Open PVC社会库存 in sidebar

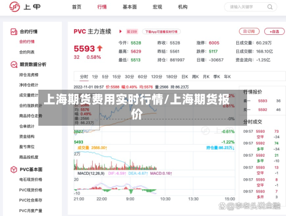(31, 200)
